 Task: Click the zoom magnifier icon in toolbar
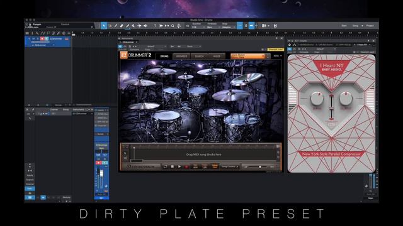coord(173,26)
